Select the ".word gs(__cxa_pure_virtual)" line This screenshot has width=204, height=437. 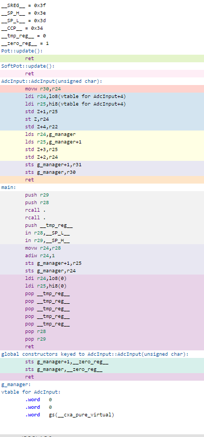pyautogui.click(x=70, y=415)
